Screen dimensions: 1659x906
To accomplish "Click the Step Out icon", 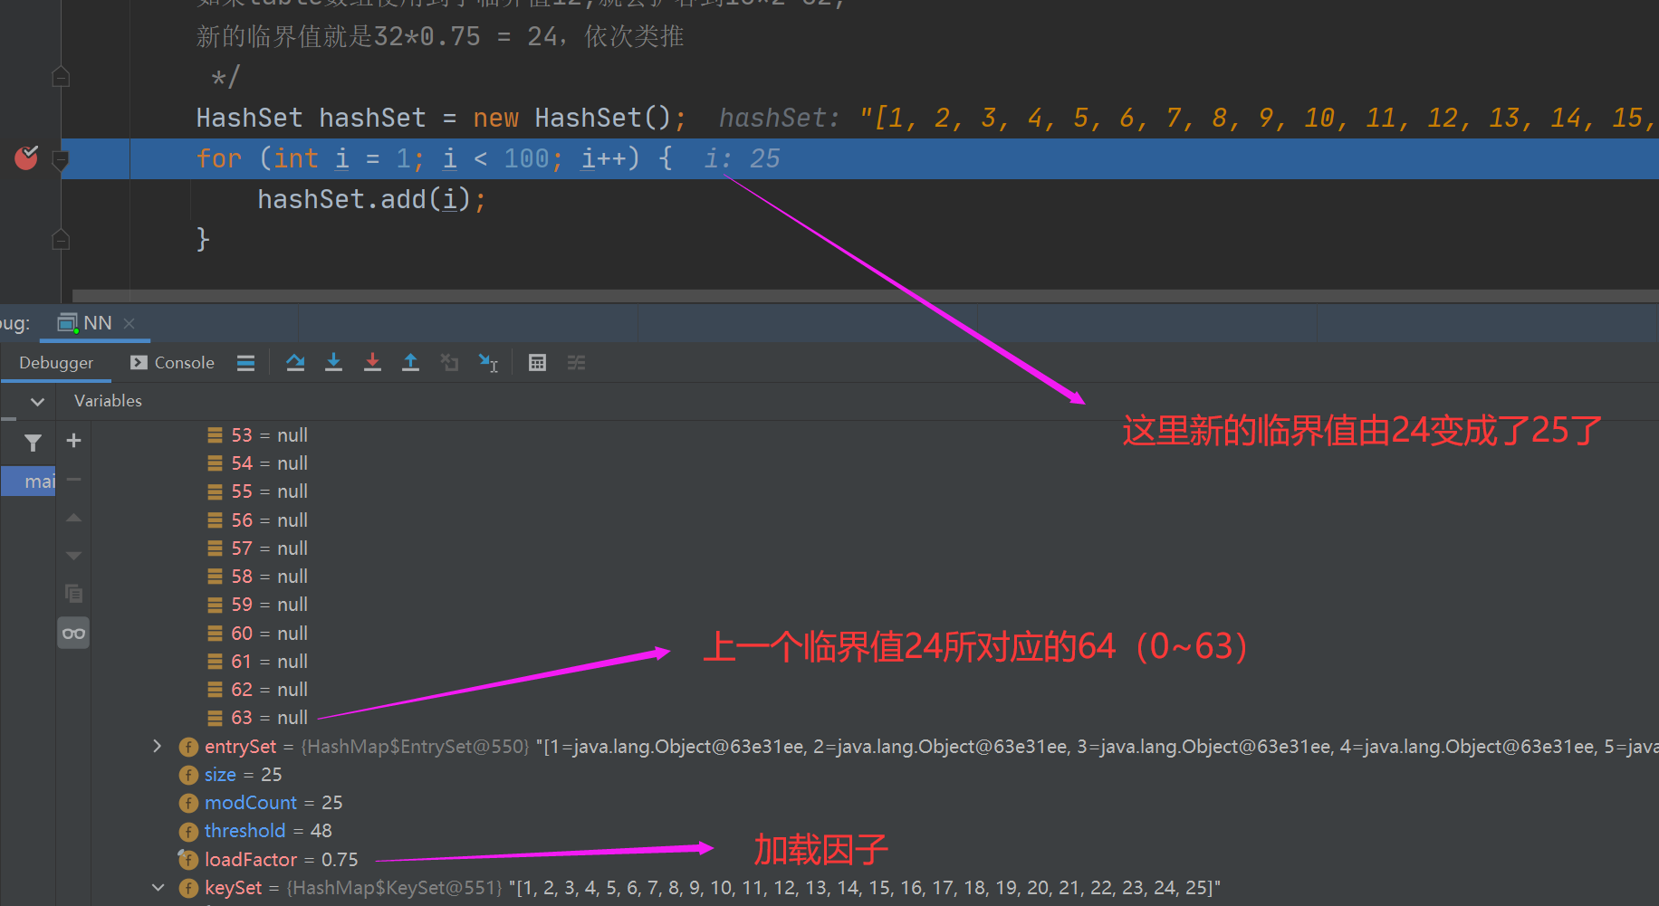I will (x=410, y=362).
